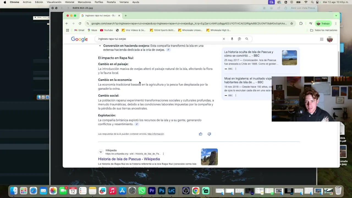Open the YouTube bookmark

click(106, 30)
